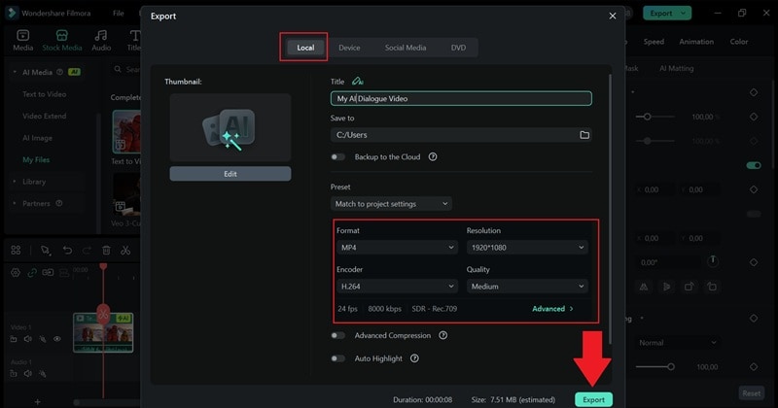Select the video clip on Video 1 track

point(103,332)
